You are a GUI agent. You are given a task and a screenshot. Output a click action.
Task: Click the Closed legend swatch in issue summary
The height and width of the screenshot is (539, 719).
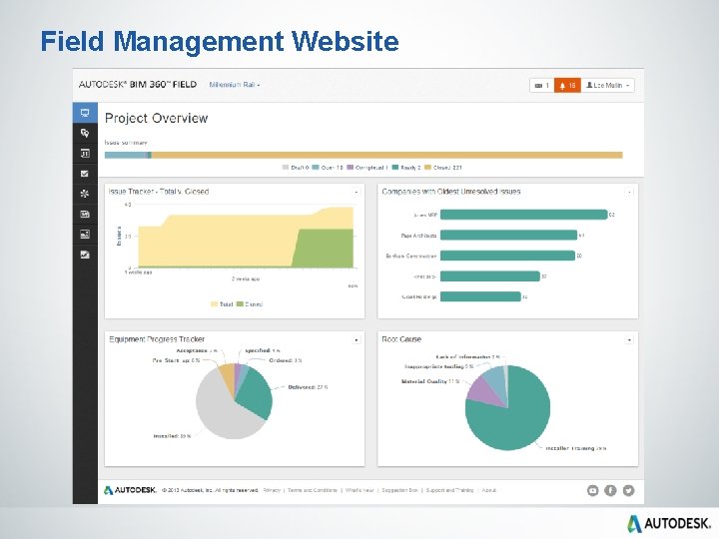pos(427,168)
